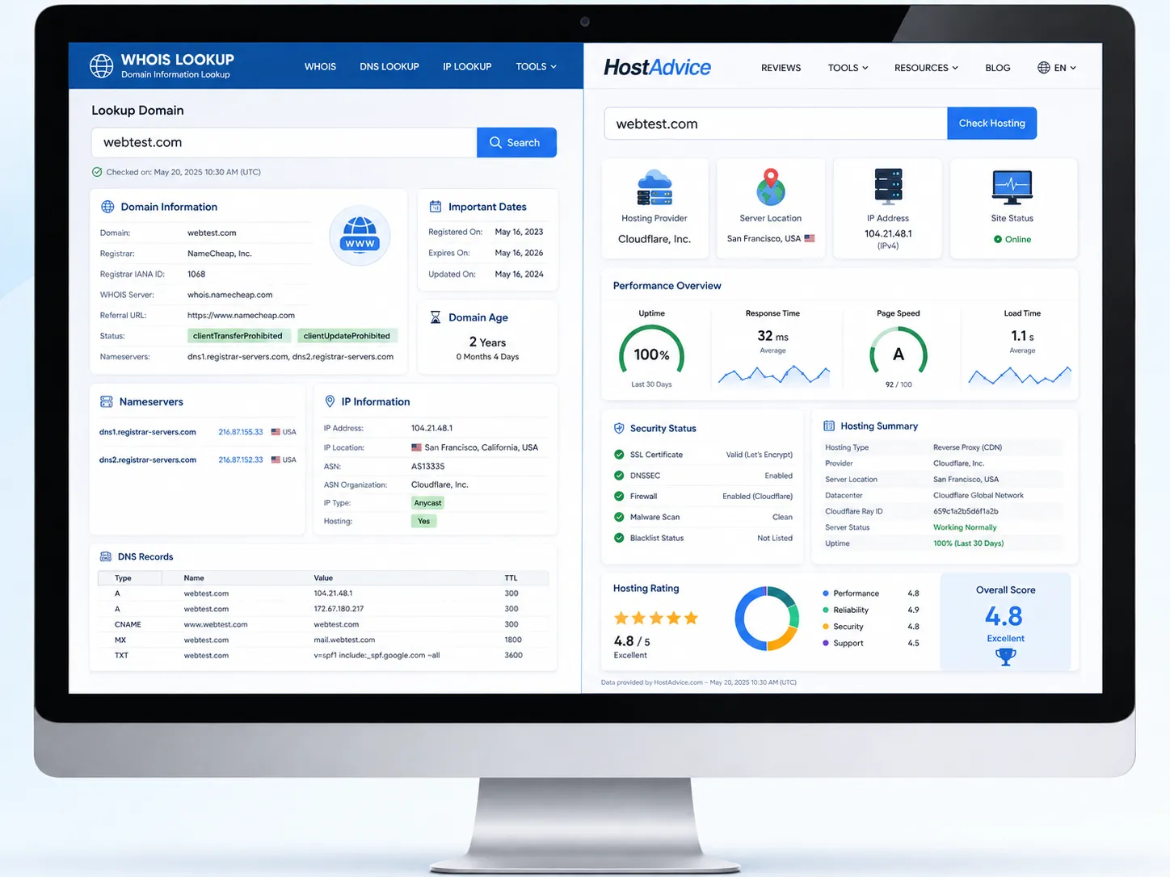Viewport: 1170px width, 877px height.
Task: Open the DNS LOOKUP nav item
Action: pyautogui.click(x=389, y=66)
